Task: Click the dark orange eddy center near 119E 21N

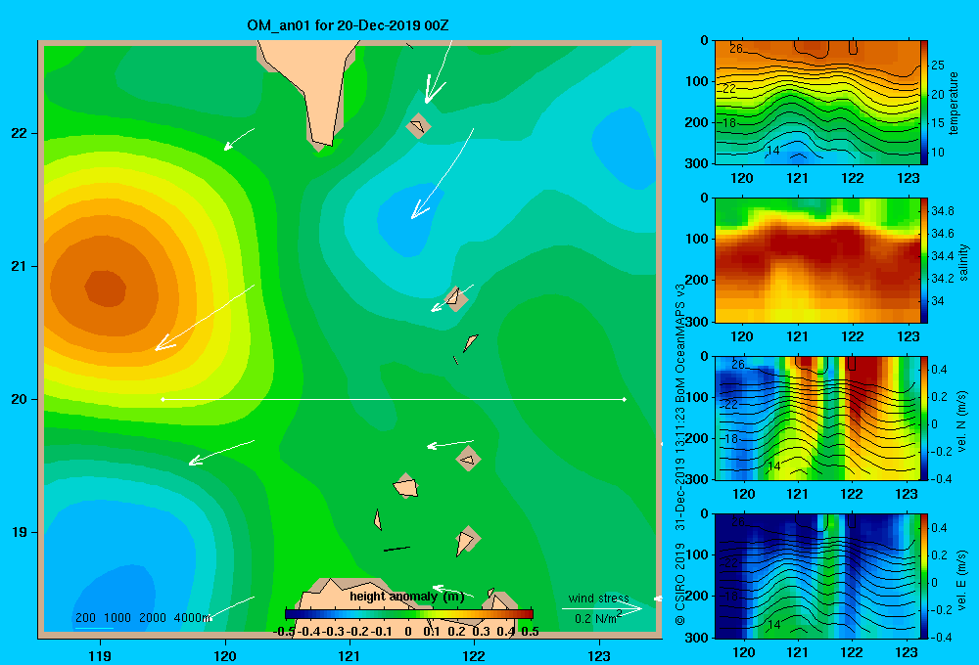Action: pyautogui.click(x=105, y=288)
